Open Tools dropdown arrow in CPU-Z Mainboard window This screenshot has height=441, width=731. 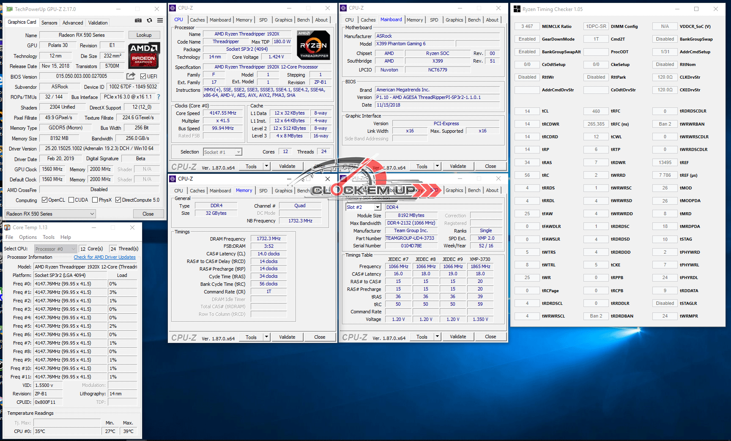click(x=437, y=166)
